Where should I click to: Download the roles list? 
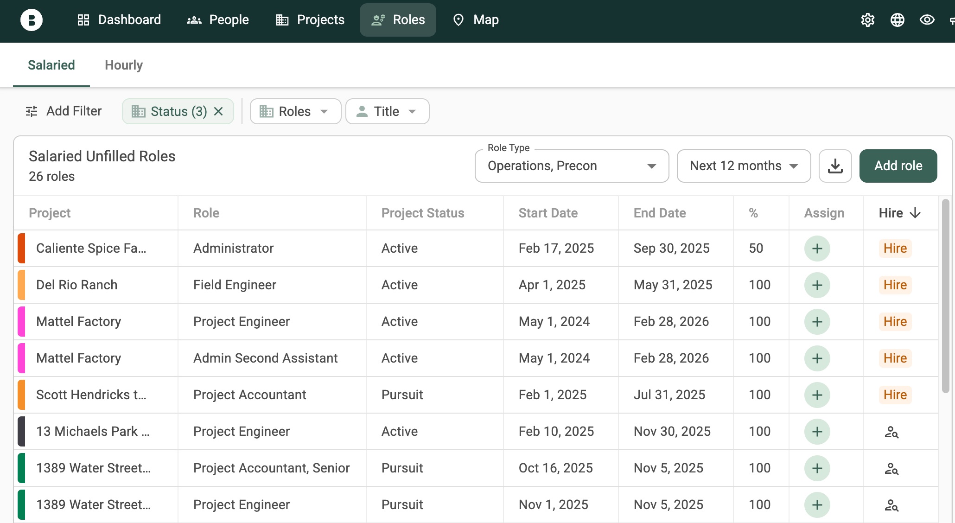tap(835, 166)
